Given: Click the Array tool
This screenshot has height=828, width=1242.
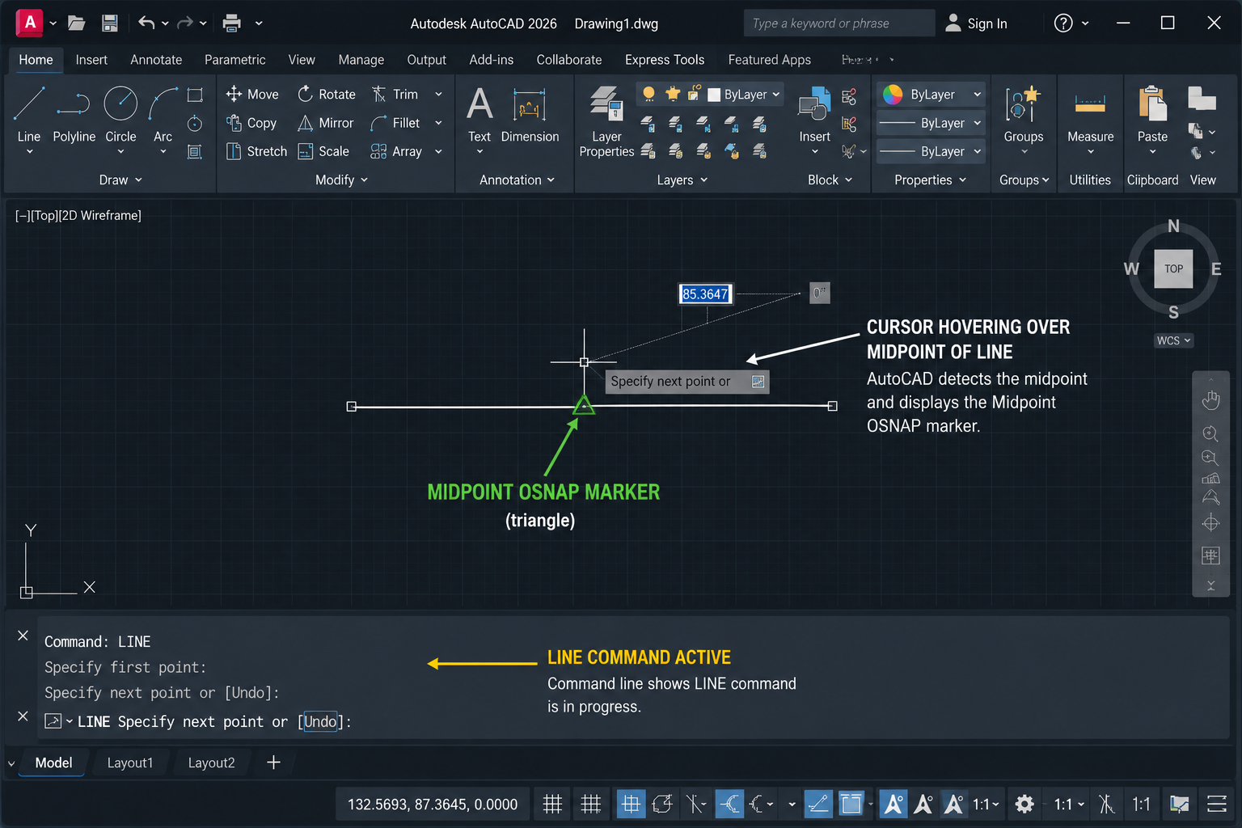Looking at the screenshot, I should click(x=395, y=151).
